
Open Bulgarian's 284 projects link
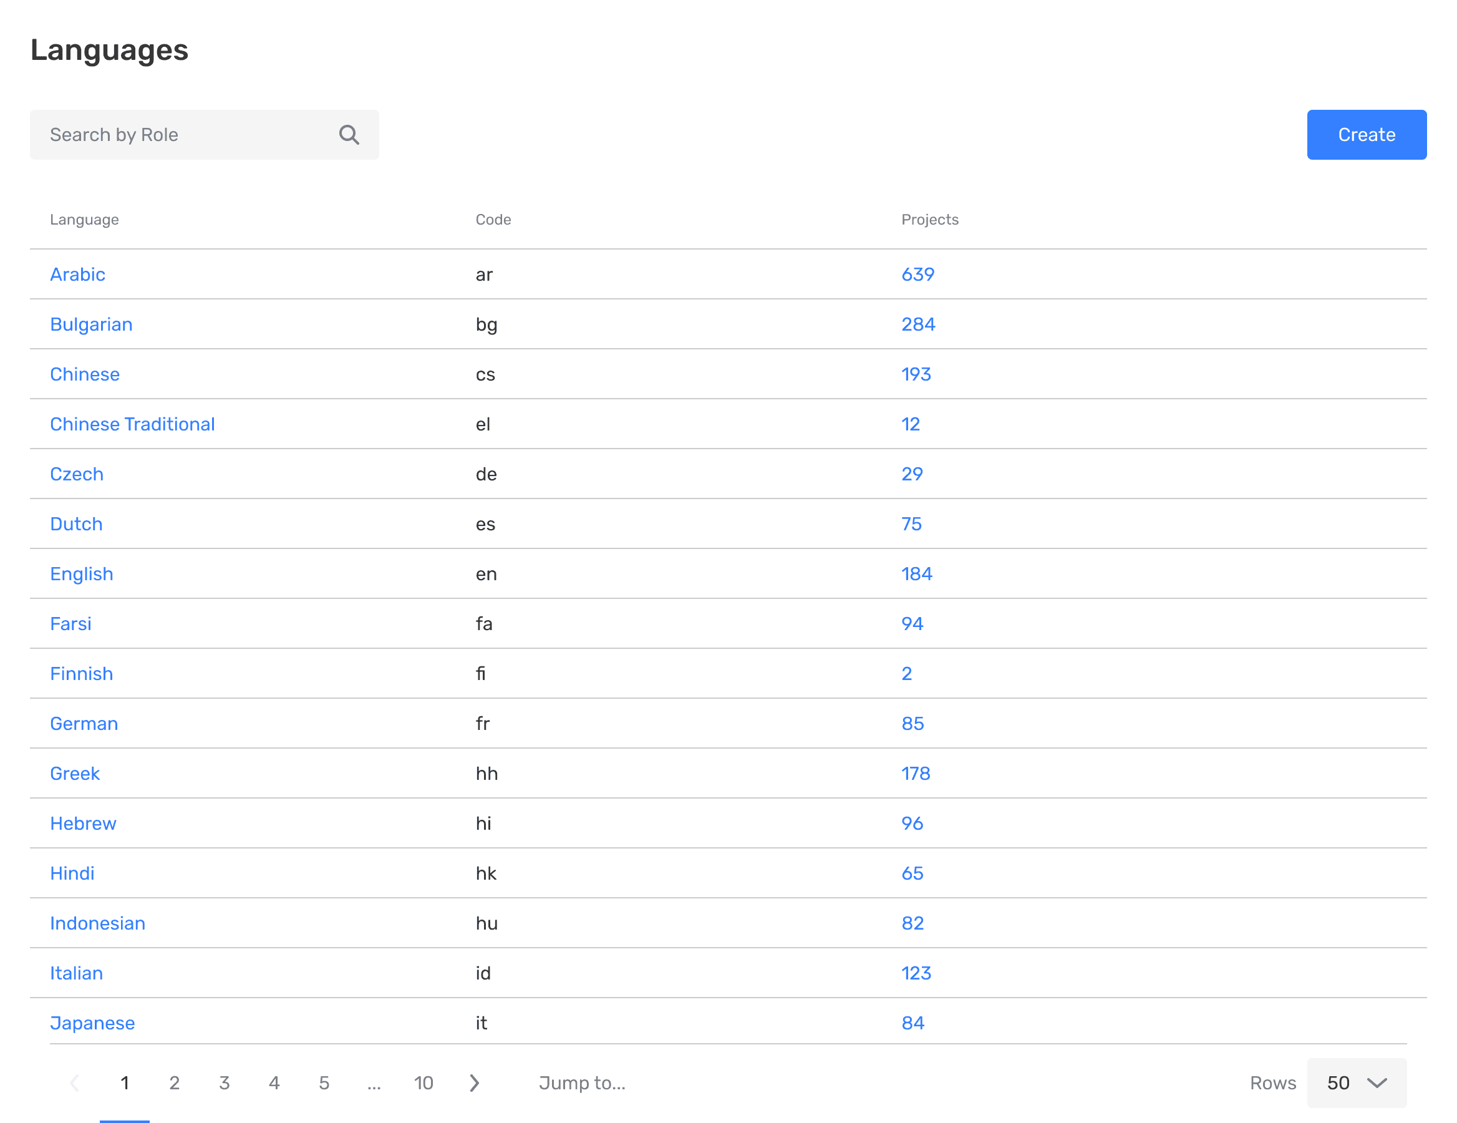917,324
